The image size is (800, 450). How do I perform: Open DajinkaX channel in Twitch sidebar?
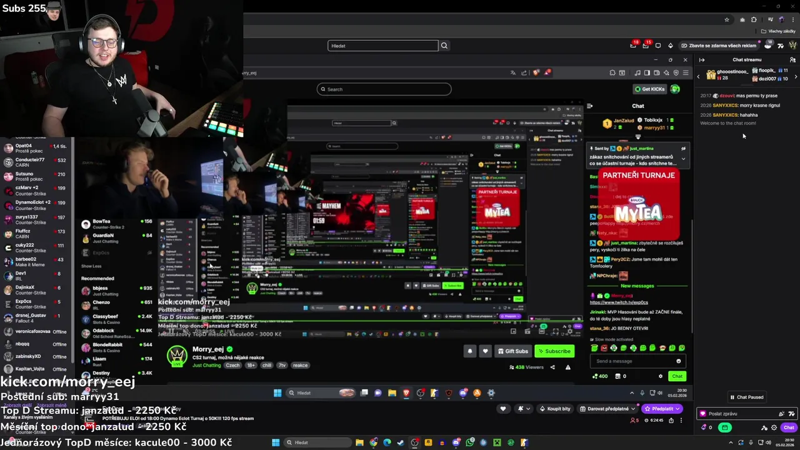36,290
